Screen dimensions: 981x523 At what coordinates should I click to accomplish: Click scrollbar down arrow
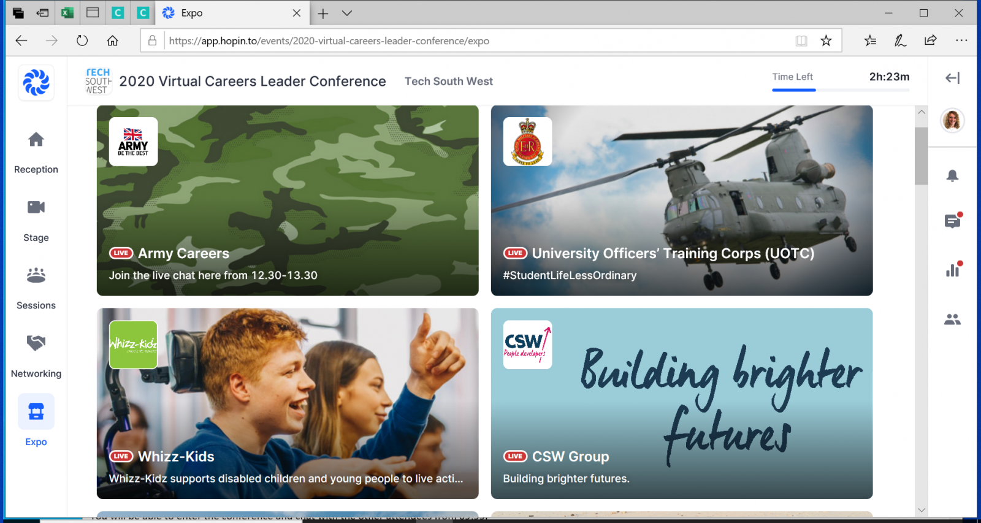coord(921,510)
